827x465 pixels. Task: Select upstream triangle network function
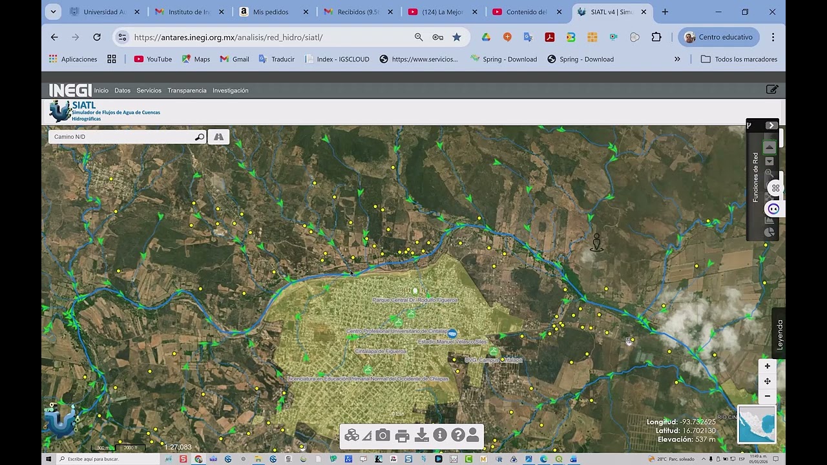coord(769,147)
